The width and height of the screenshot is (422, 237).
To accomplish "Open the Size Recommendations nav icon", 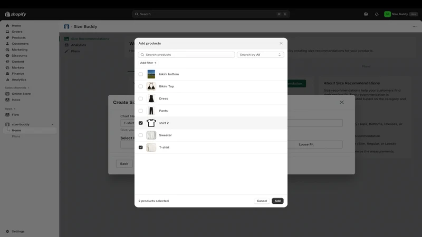I will tap(66, 39).
